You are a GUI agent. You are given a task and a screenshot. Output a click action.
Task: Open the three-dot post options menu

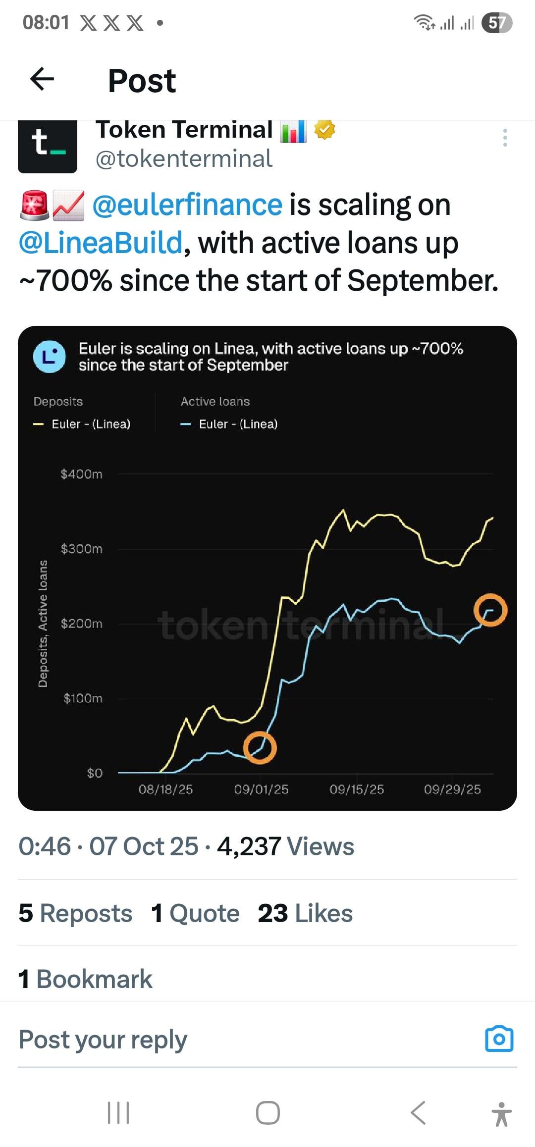coord(505,138)
